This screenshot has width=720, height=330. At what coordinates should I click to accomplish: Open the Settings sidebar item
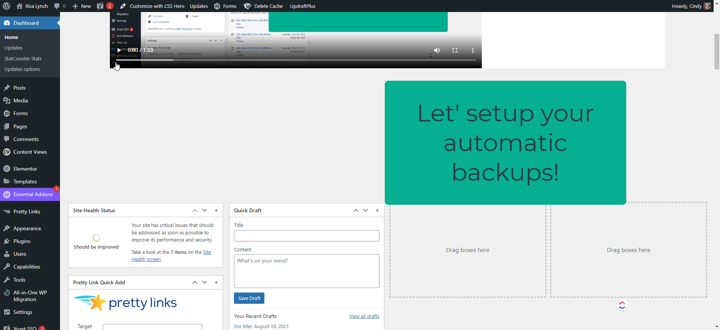[x=30, y=312]
